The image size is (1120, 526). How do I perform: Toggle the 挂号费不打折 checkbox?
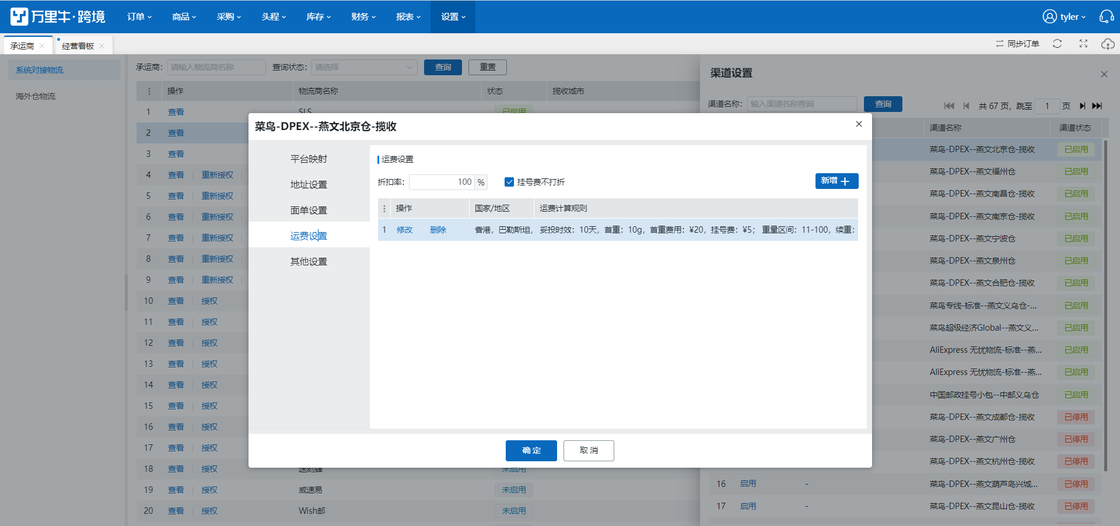click(x=509, y=182)
